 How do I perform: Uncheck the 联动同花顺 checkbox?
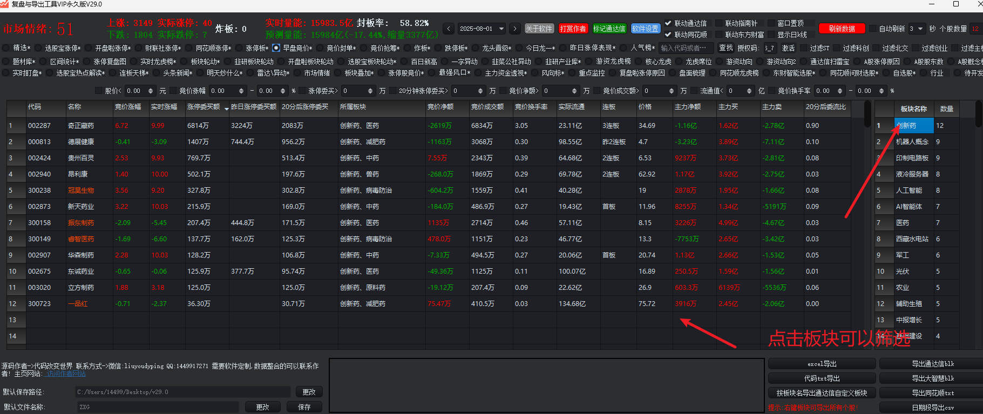pos(668,35)
